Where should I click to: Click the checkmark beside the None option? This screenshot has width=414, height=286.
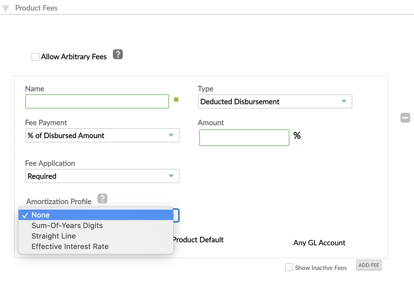click(x=26, y=215)
